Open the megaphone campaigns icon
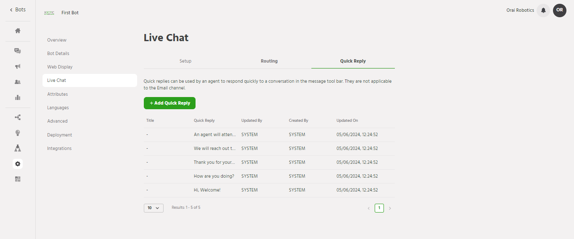574x239 pixels. click(x=18, y=66)
